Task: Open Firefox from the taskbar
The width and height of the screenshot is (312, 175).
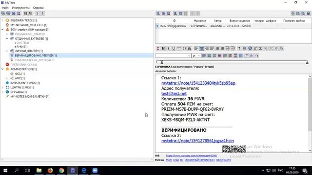Action: coord(50,171)
